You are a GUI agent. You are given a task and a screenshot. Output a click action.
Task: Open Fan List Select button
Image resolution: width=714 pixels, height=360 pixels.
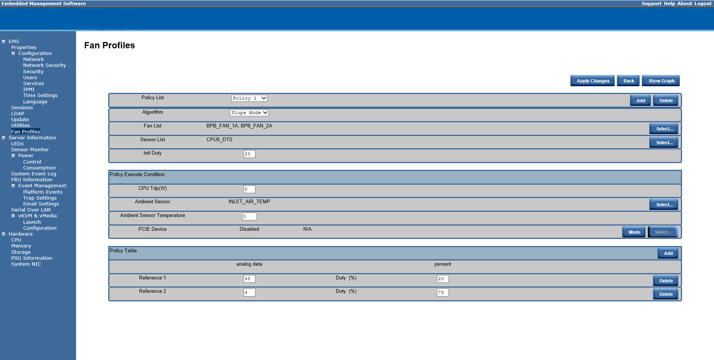click(x=664, y=129)
